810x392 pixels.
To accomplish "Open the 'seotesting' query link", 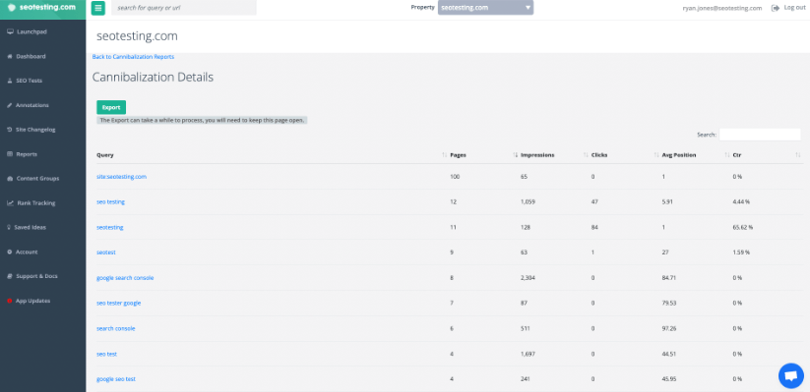I will pos(110,227).
